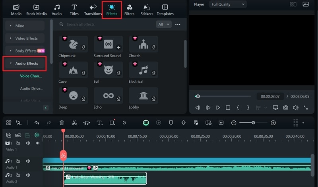Download the Electrical audio effect
Screen dimensions: 318x187
154,73
